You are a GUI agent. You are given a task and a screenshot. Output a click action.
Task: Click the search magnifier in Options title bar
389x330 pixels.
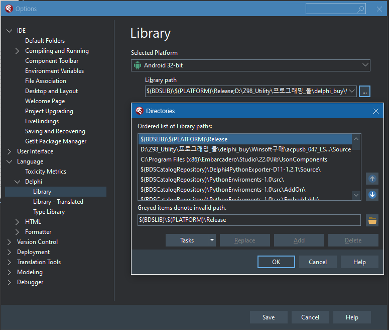pos(360,9)
